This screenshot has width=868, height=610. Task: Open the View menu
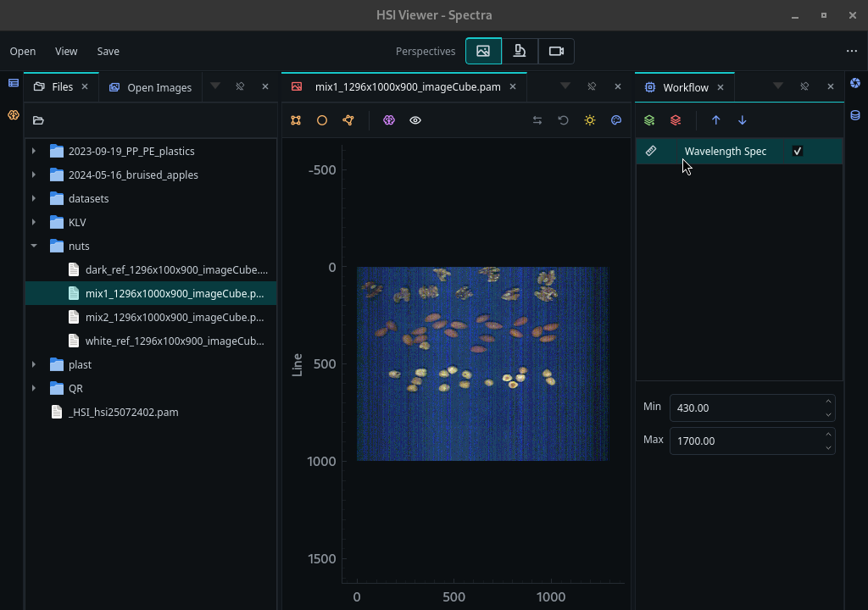66,51
